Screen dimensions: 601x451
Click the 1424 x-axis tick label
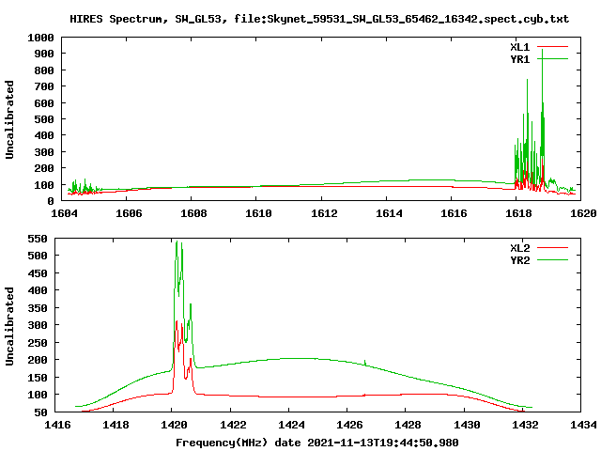[291, 425]
